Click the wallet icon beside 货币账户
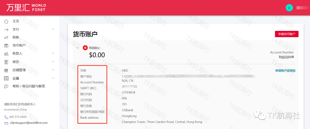 pyautogui.click(x=6, y=45)
